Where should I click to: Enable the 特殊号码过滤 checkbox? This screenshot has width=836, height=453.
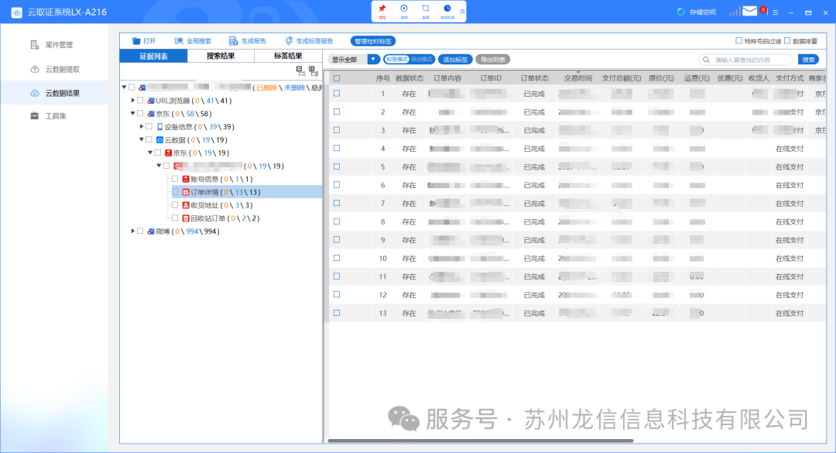[x=738, y=41]
